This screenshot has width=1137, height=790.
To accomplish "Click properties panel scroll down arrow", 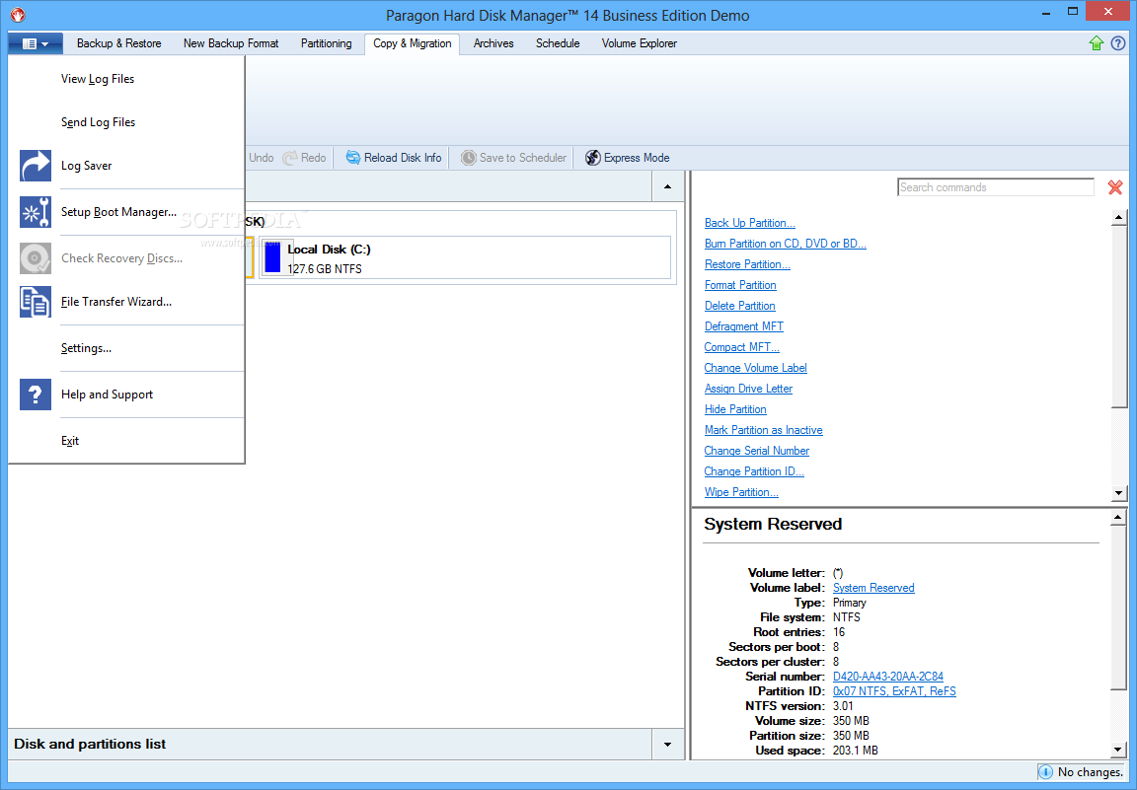I will point(1118,750).
